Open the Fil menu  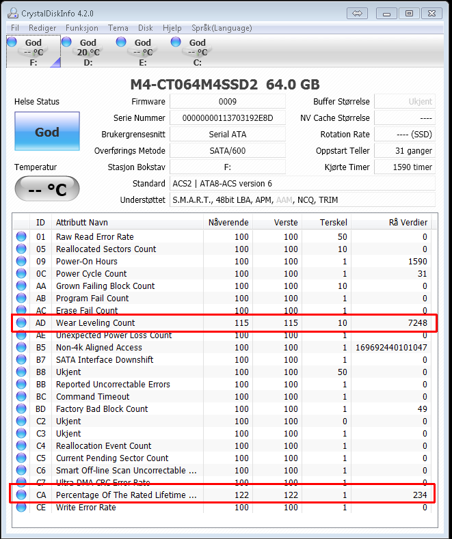coord(15,28)
